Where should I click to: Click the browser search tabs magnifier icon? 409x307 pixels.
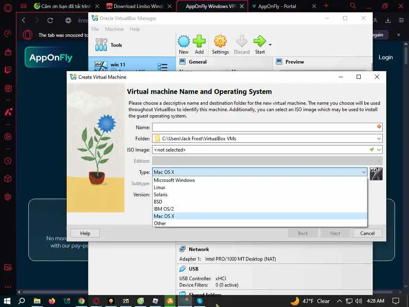point(353,6)
